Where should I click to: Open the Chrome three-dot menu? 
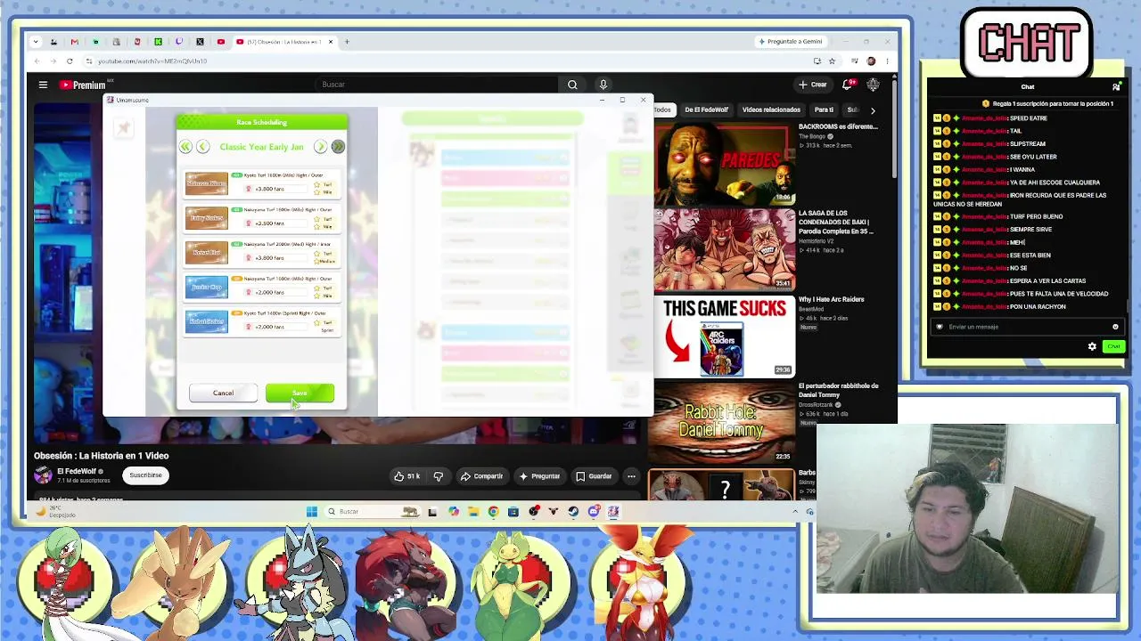pos(887,61)
